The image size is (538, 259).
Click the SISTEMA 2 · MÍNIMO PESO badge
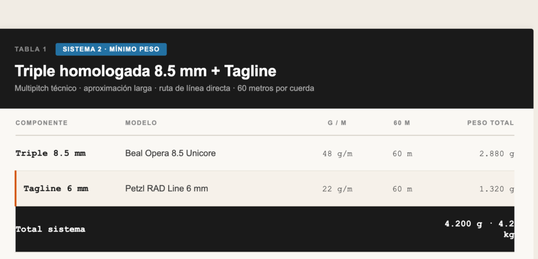click(x=111, y=49)
